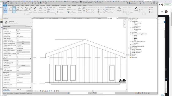Image resolution: width=172 pixels, height=96 pixels.
Task: Switch to the Massing & Site tab
Action: 55,5
